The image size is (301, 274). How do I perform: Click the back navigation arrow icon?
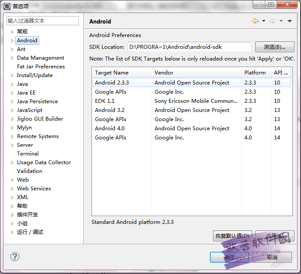[255, 21]
